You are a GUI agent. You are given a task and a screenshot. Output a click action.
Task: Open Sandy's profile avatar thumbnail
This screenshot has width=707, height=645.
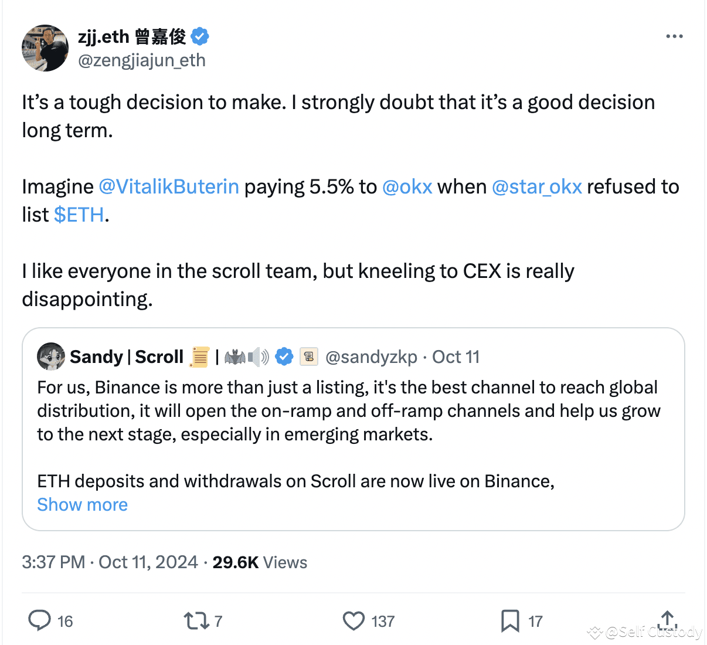click(51, 356)
